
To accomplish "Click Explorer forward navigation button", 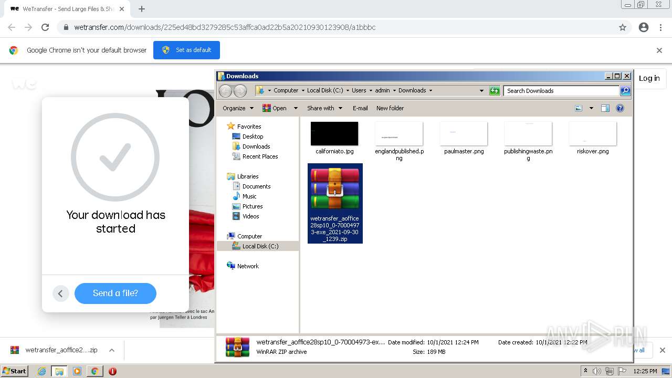I will tap(240, 91).
